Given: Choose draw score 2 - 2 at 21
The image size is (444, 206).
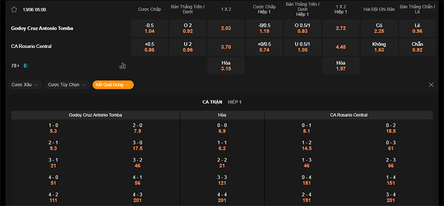Looking at the screenshot, I should point(223,163).
